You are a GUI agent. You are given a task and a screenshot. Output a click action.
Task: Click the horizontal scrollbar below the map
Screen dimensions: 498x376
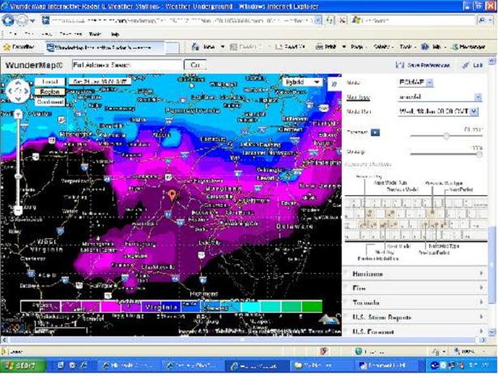(x=243, y=340)
